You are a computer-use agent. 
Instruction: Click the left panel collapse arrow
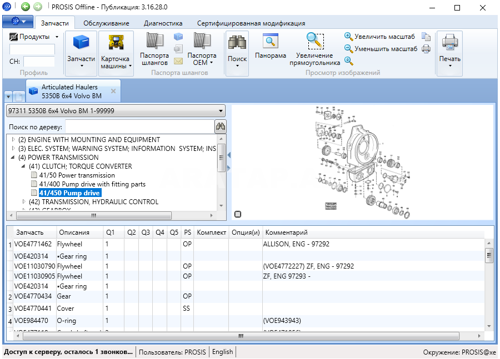point(229,155)
